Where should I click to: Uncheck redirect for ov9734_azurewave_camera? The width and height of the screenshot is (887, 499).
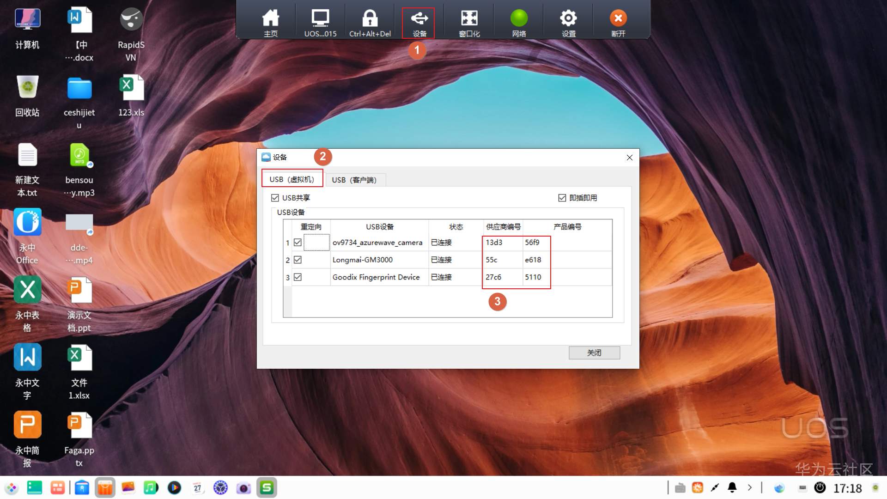pos(298,243)
